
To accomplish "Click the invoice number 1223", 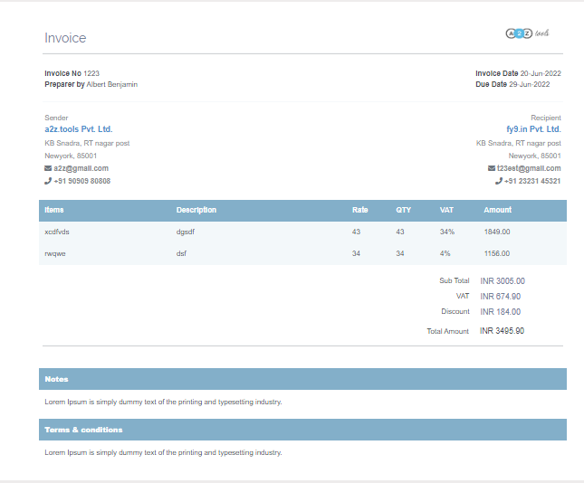I will point(91,73).
